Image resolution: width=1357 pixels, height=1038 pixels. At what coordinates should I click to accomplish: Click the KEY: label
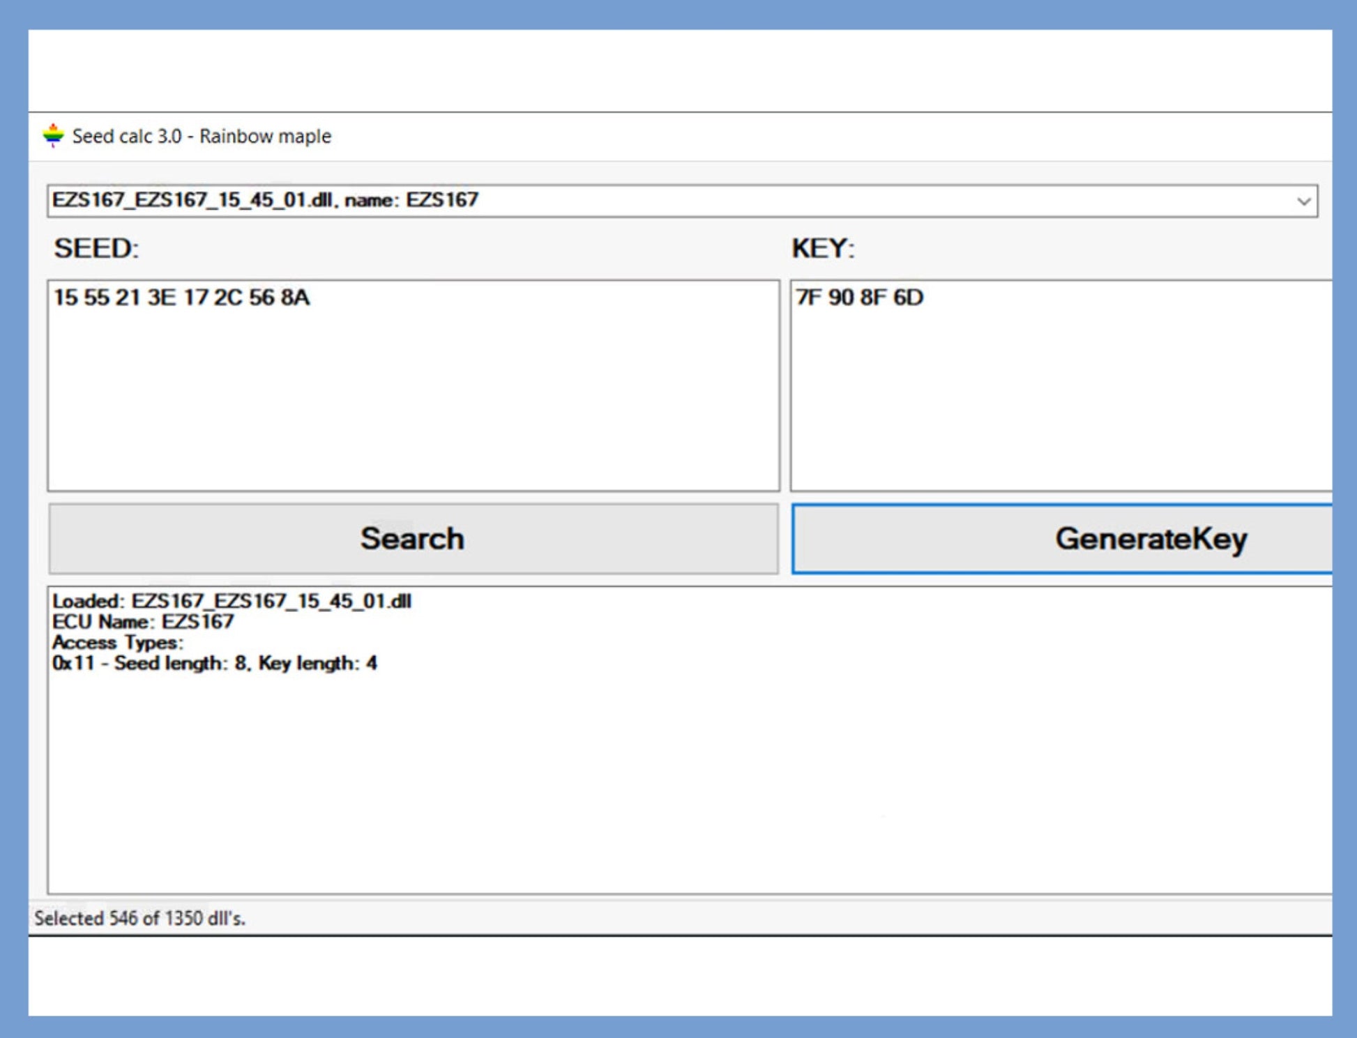click(x=823, y=249)
